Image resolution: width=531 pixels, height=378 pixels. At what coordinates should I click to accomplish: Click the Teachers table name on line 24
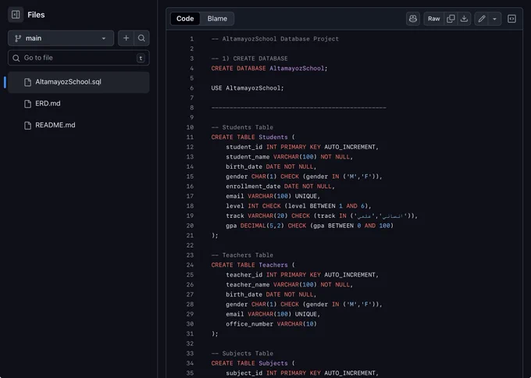[273, 265]
